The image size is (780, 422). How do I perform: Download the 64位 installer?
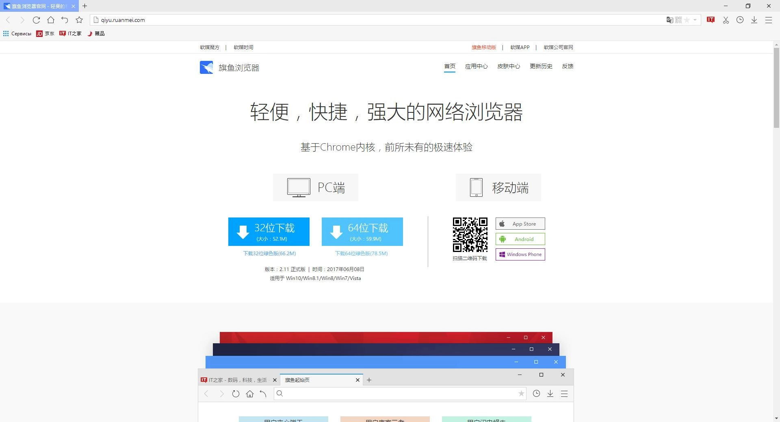(362, 232)
